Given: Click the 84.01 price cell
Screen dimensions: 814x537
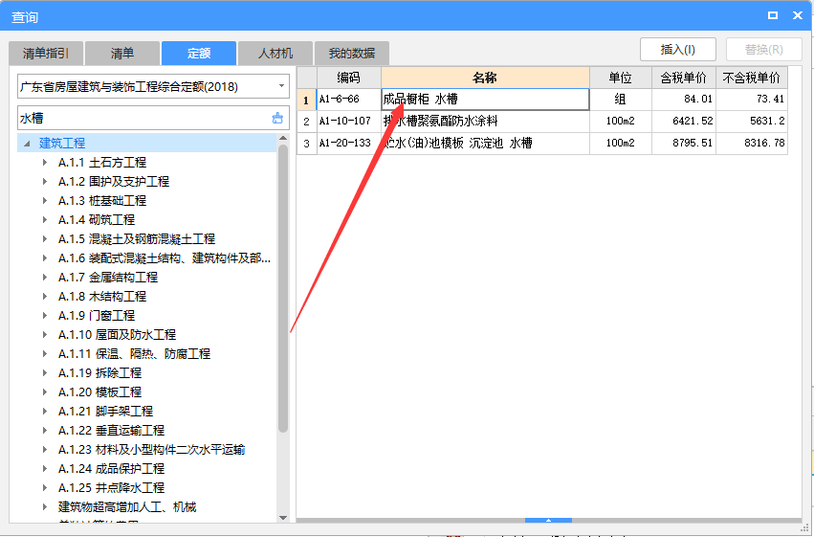Looking at the screenshot, I should 684,100.
